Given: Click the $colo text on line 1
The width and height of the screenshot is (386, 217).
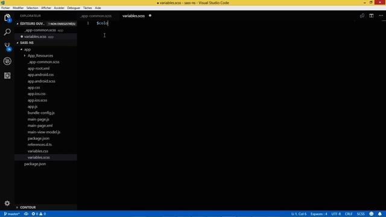Looking at the screenshot, I should point(102,23).
